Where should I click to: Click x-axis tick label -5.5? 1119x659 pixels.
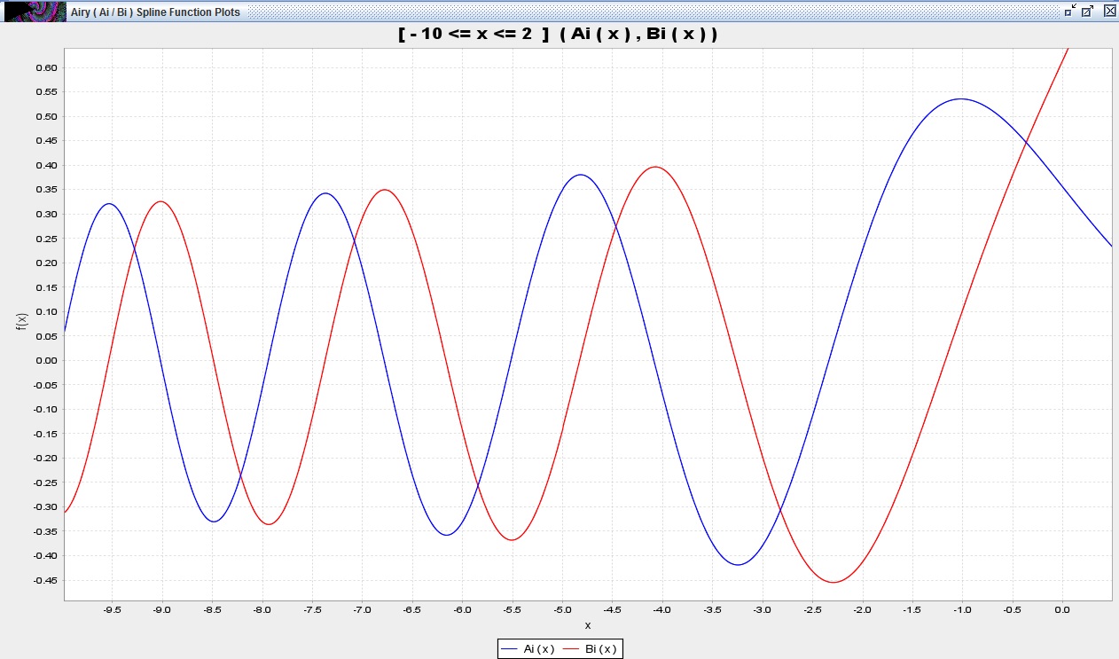click(513, 610)
